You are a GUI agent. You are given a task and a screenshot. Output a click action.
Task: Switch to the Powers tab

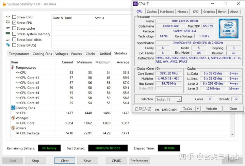pyautogui.click(x=77, y=54)
